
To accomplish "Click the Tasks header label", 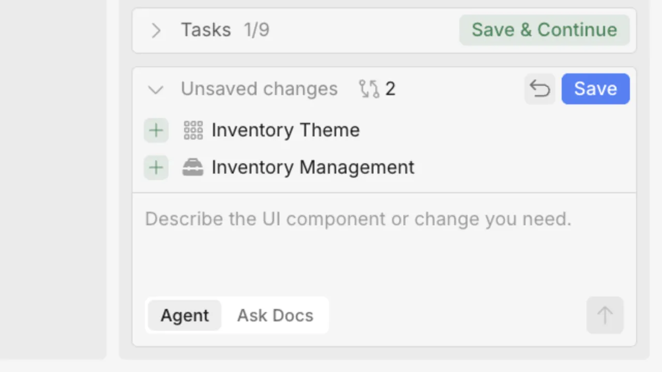I will point(206,30).
